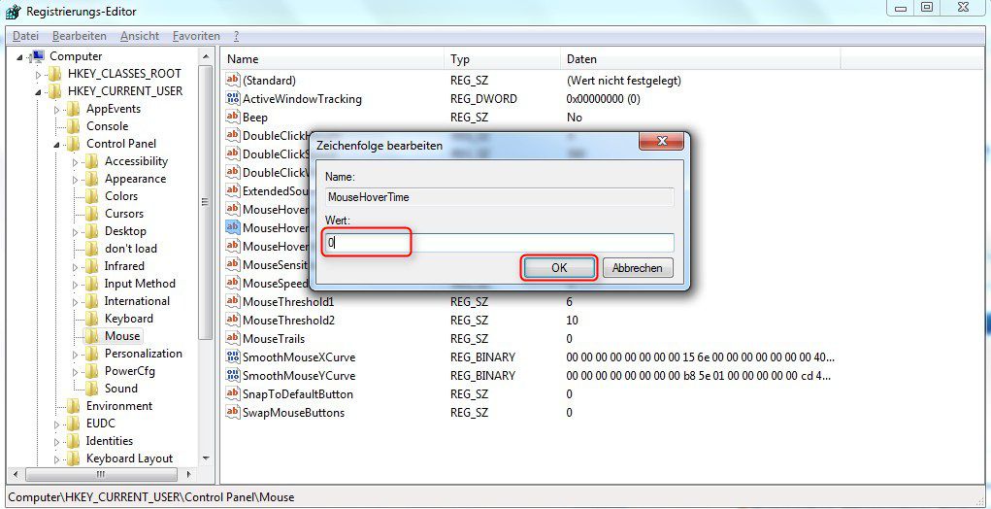Viewport: 991px width, 509px height.
Task: Select the Console folder icon
Action: coord(74,126)
